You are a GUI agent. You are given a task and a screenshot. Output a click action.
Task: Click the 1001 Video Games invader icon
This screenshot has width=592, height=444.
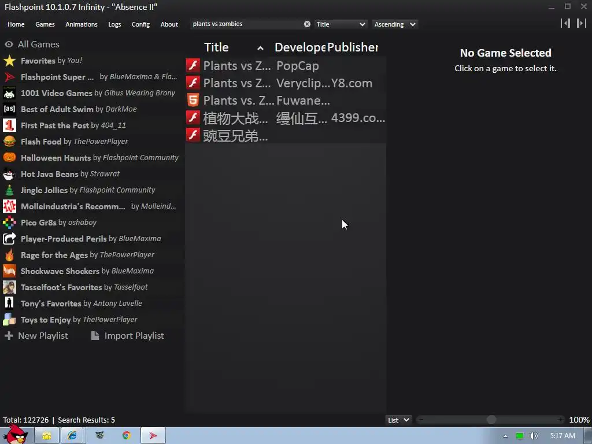[9, 93]
